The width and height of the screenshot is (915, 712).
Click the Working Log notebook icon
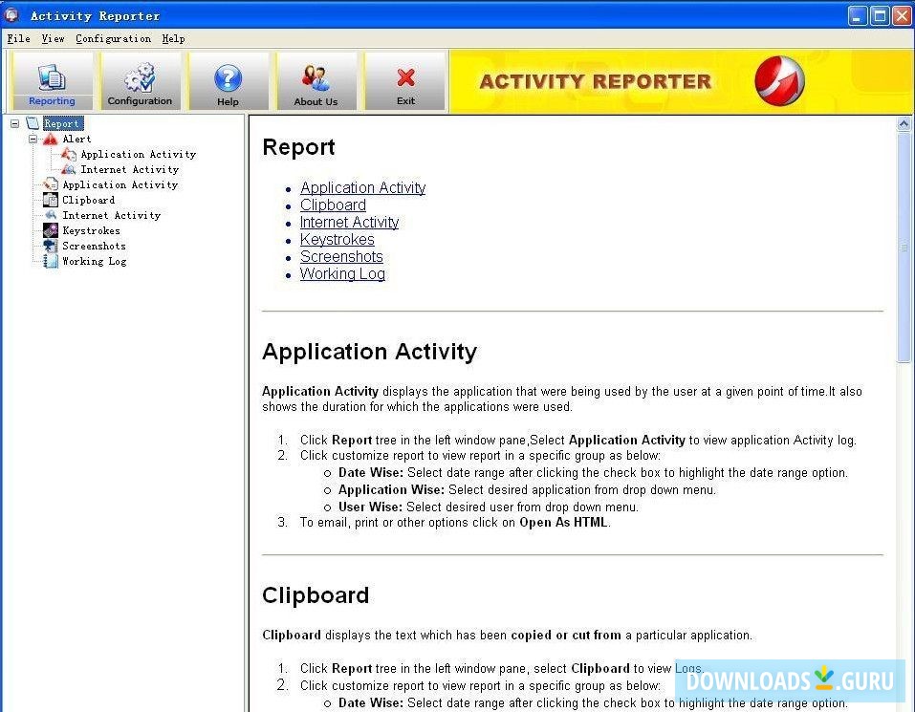(50, 261)
